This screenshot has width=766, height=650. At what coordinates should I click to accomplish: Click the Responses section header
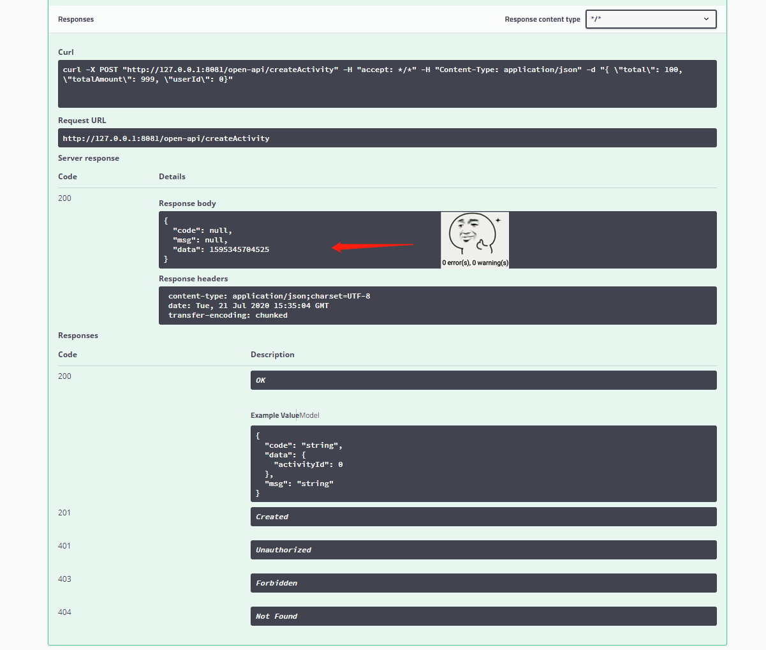76,19
